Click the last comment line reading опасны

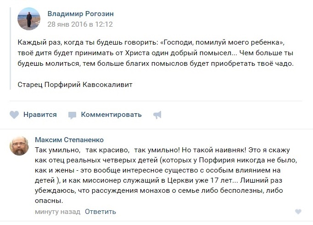(49, 201)
